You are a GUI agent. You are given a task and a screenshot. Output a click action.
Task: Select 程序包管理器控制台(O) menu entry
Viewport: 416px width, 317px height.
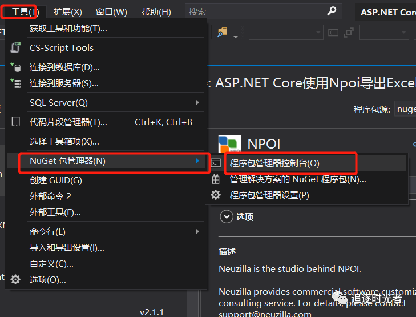click(x=274, y=163)
